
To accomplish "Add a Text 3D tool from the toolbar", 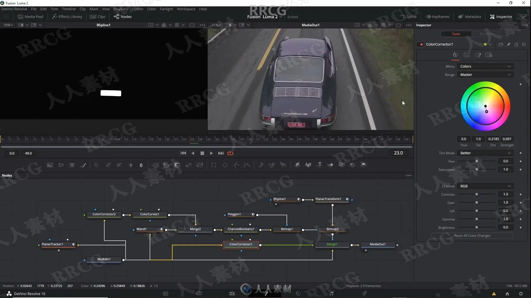I will pyautogui.click(x=319, y=164).
